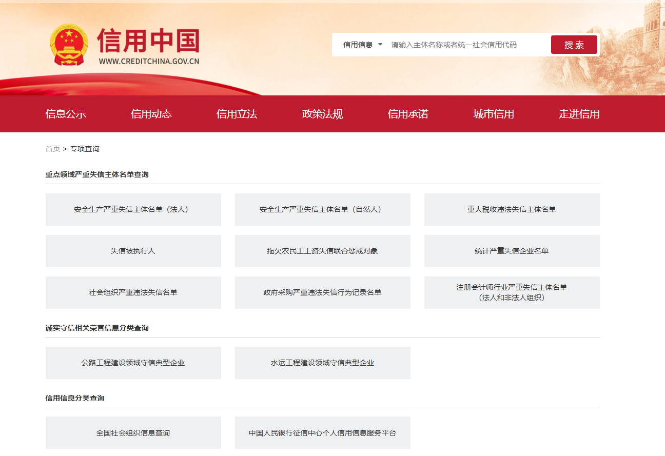Open the 城市信用 menu

point(494,114)
